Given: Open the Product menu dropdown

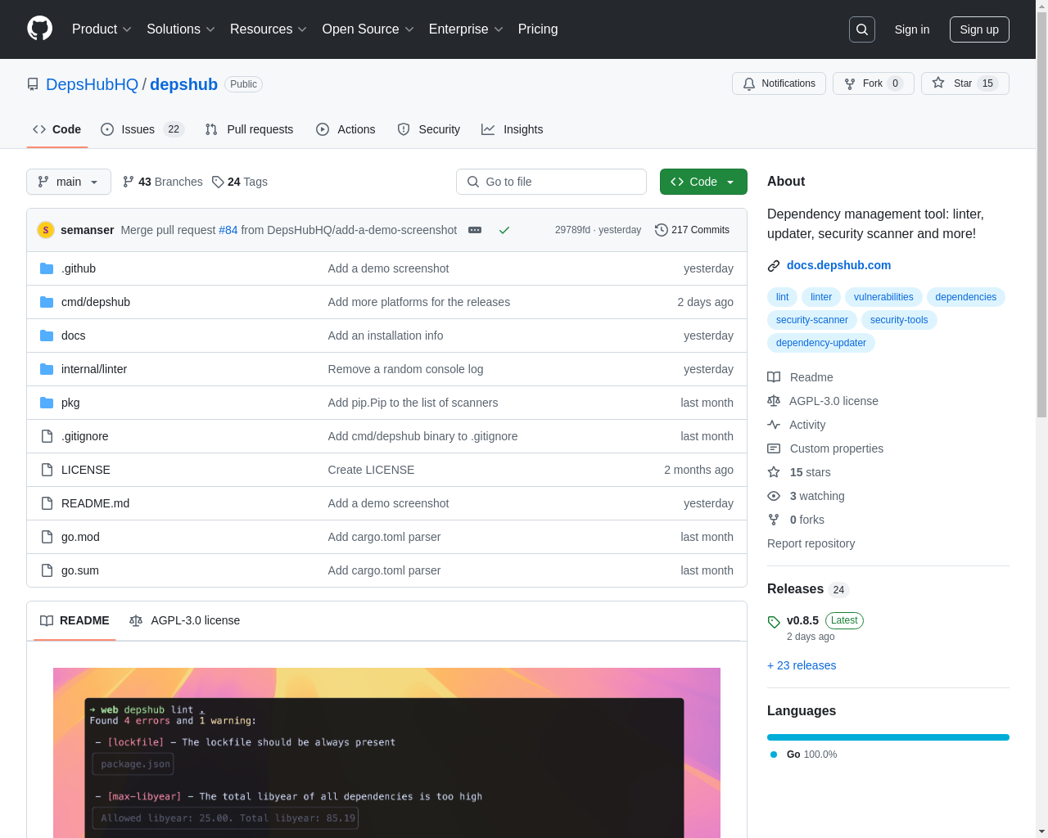Looking at the screenshot, I should tap(102, 29).
